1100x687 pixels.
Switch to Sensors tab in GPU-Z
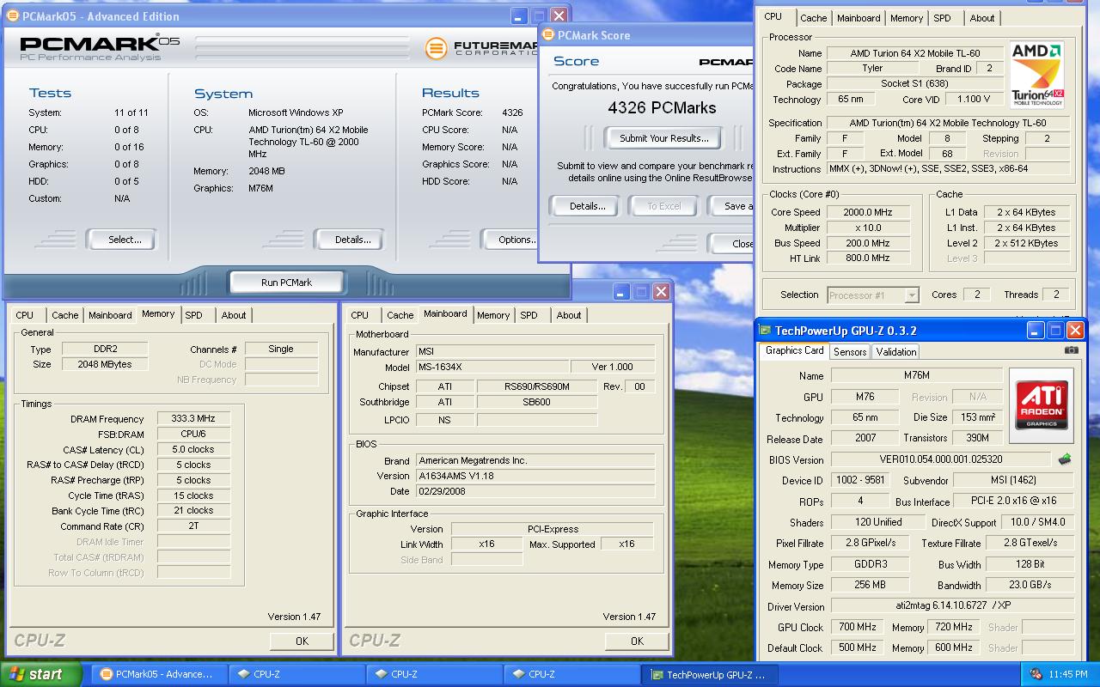(x=850, y=351)
